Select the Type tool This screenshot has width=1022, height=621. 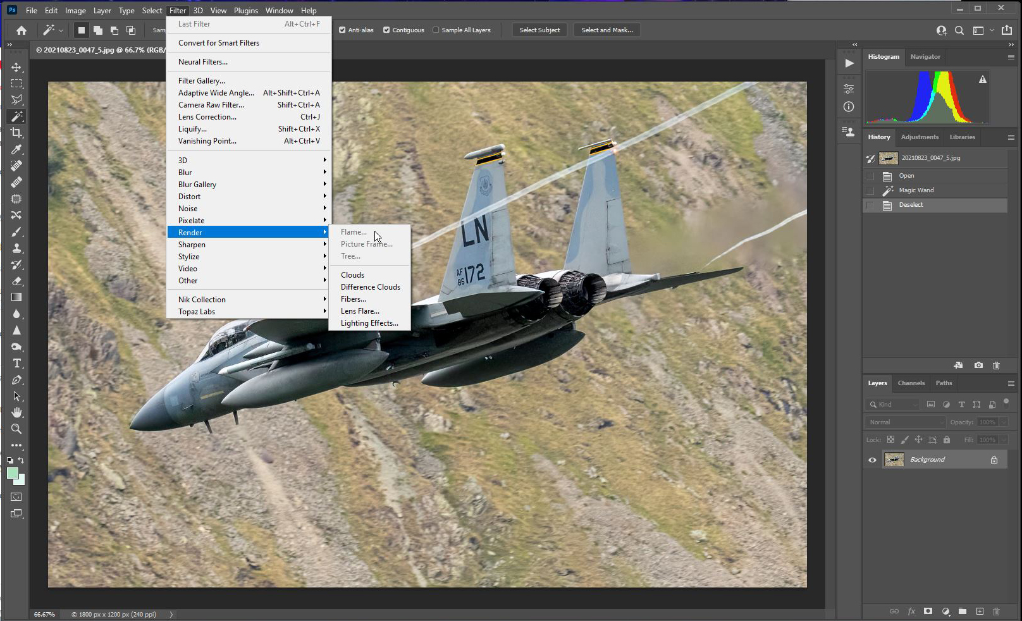coord(16,363)
